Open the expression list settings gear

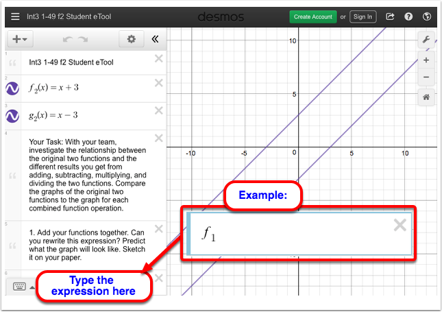132,39
